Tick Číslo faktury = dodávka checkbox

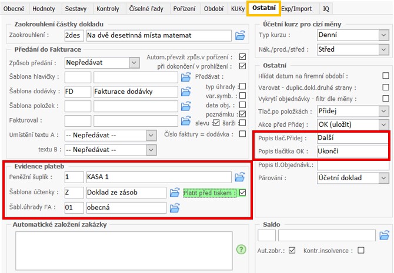pyautogui.click(x=242, y=134)
